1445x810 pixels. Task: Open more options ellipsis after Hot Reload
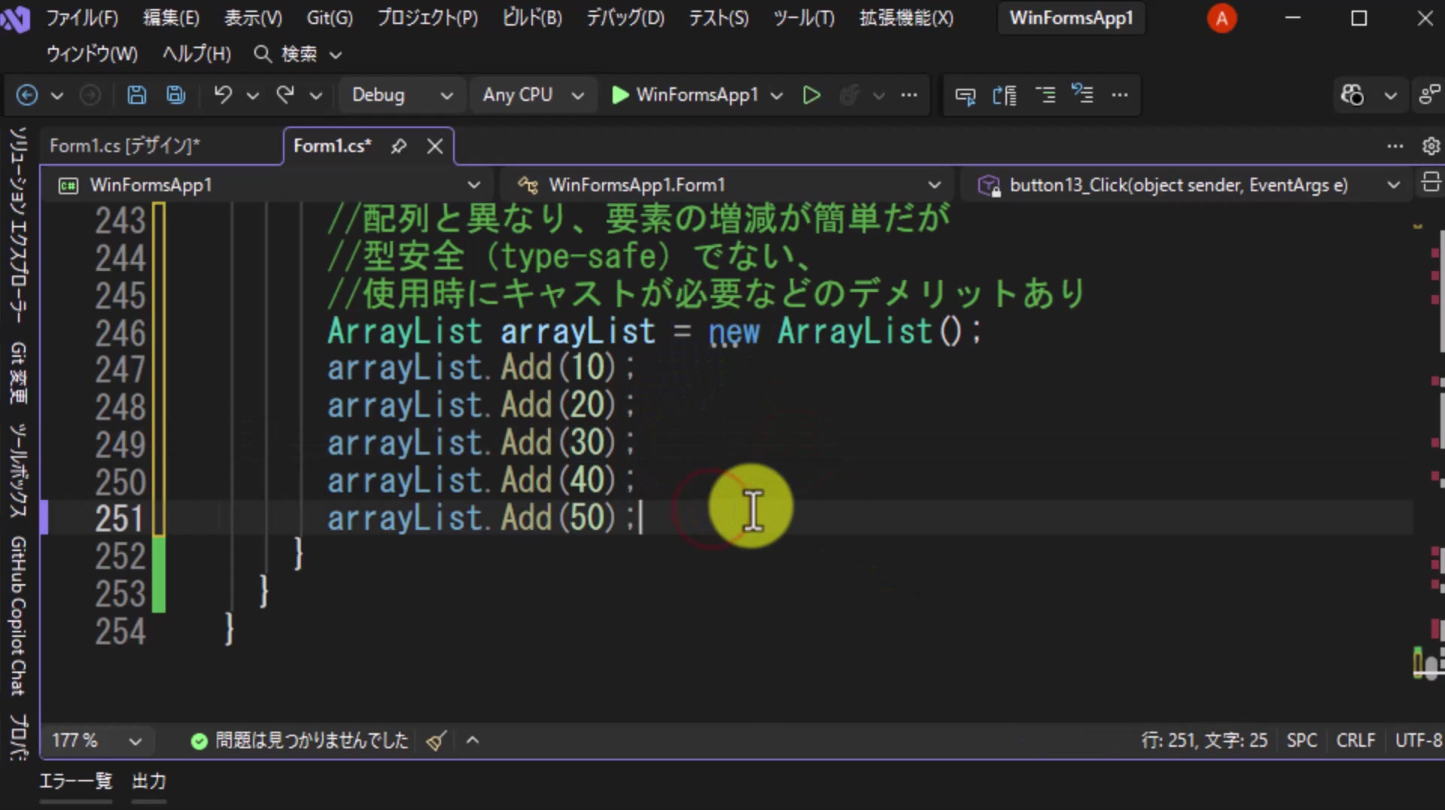tap(909, 95)
